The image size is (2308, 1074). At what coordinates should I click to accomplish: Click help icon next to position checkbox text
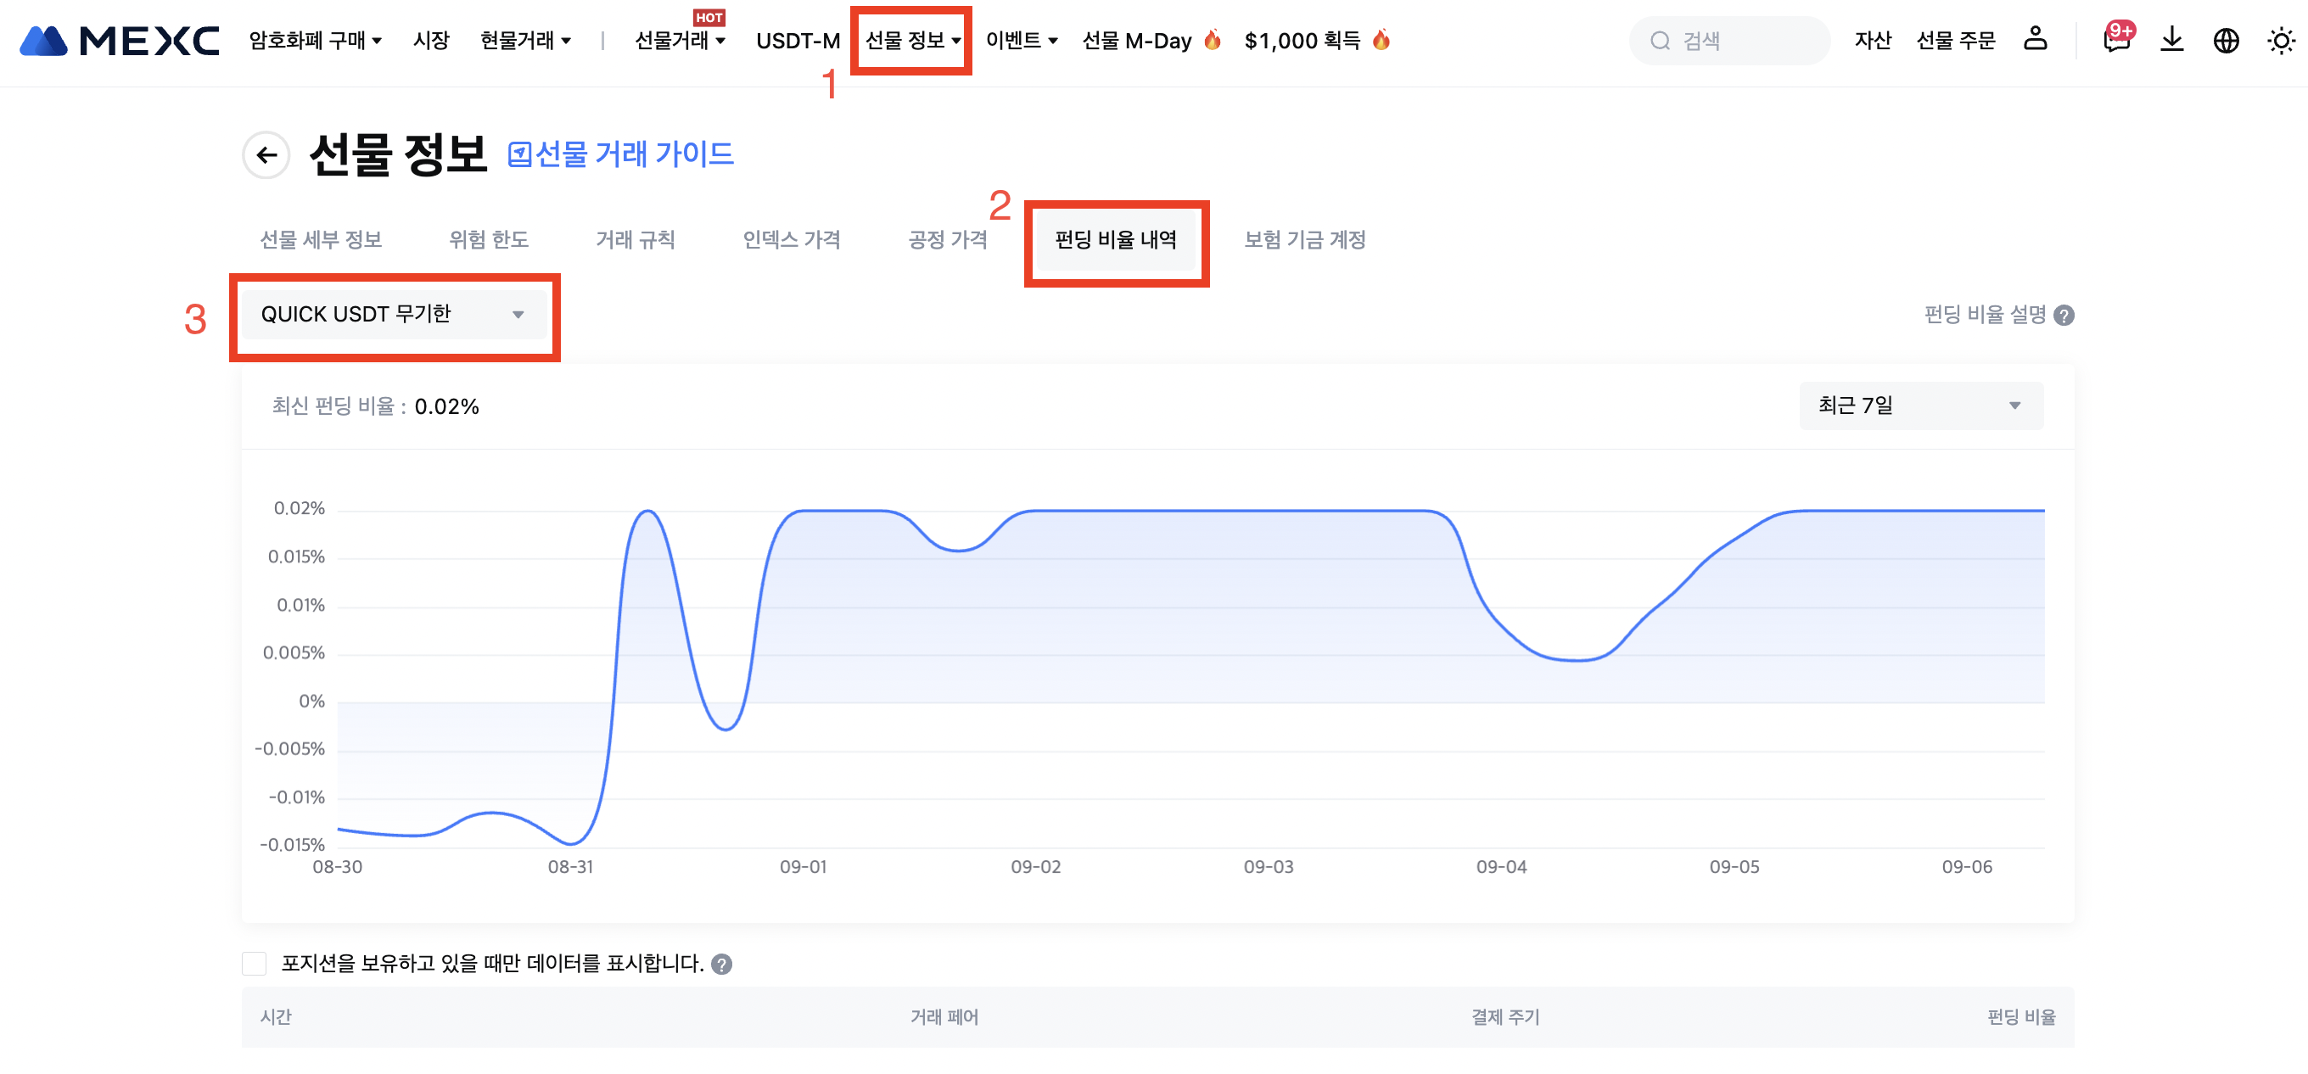(721, 964)
